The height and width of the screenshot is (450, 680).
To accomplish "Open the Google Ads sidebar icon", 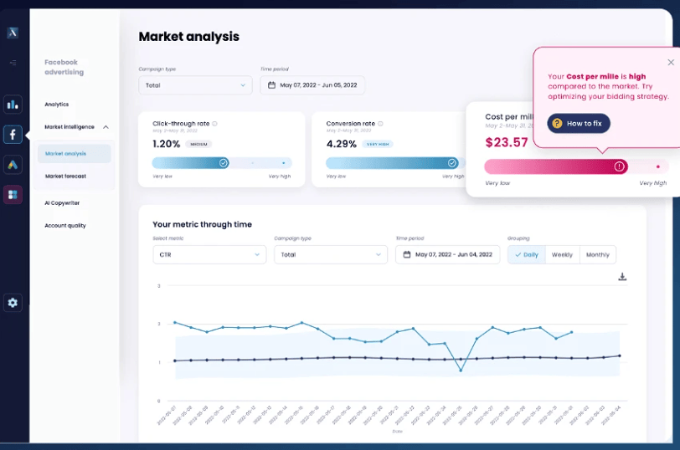I will point(13,165).
